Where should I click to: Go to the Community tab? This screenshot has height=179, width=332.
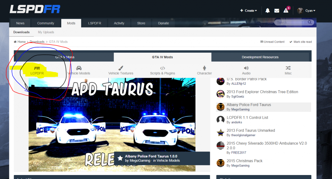46,23
